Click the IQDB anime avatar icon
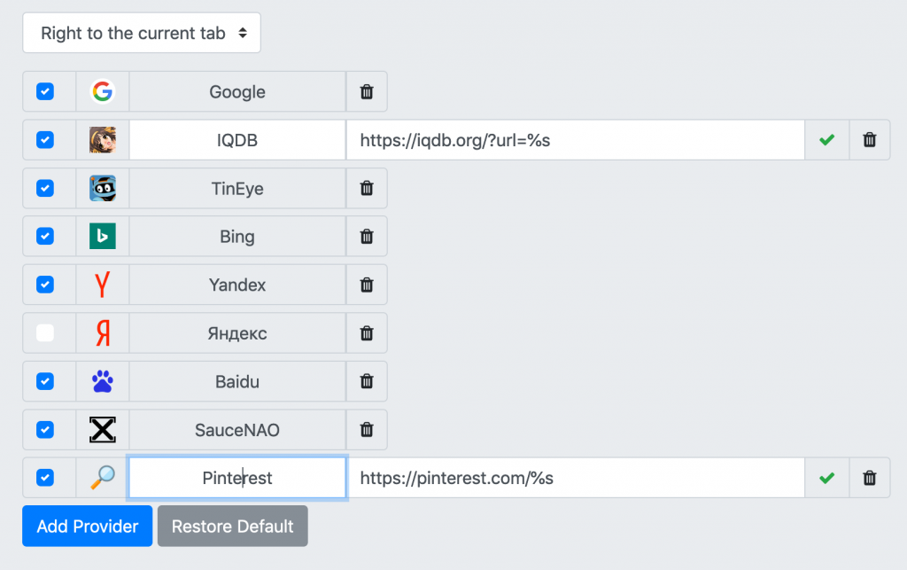Image resolution: width=907 pixels, height=570 pixels. (103, 140)
